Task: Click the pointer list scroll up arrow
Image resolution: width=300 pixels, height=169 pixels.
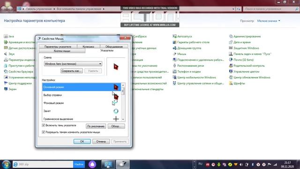Action: 123,85
